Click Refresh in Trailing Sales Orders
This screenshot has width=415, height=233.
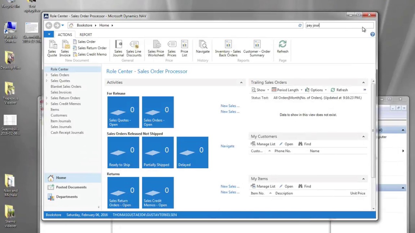339,90
